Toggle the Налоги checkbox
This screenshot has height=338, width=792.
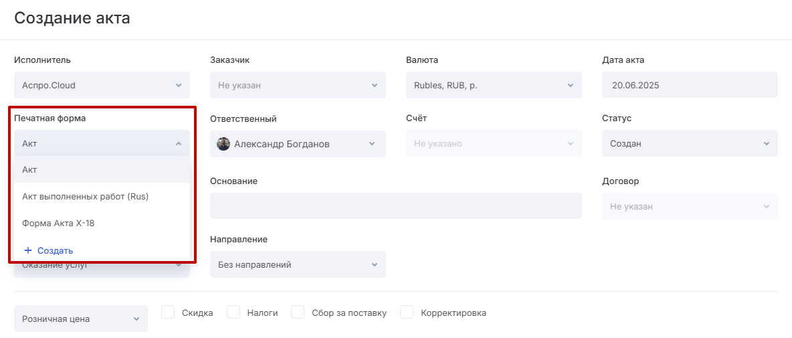coord(233,313)
